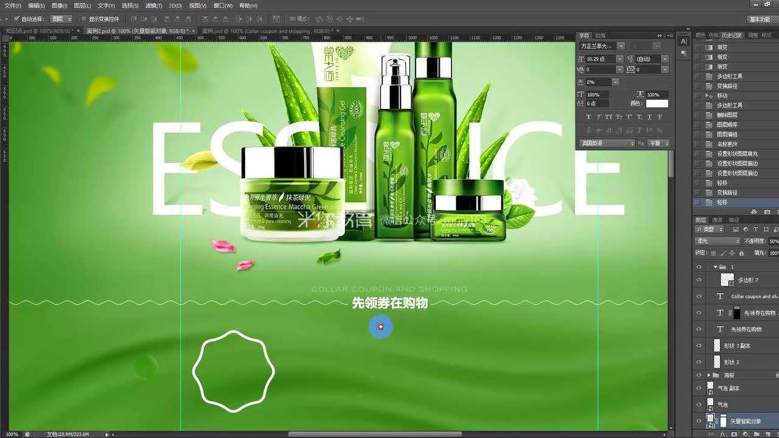Switch to the 颜色 panel tab

[700, 35]
